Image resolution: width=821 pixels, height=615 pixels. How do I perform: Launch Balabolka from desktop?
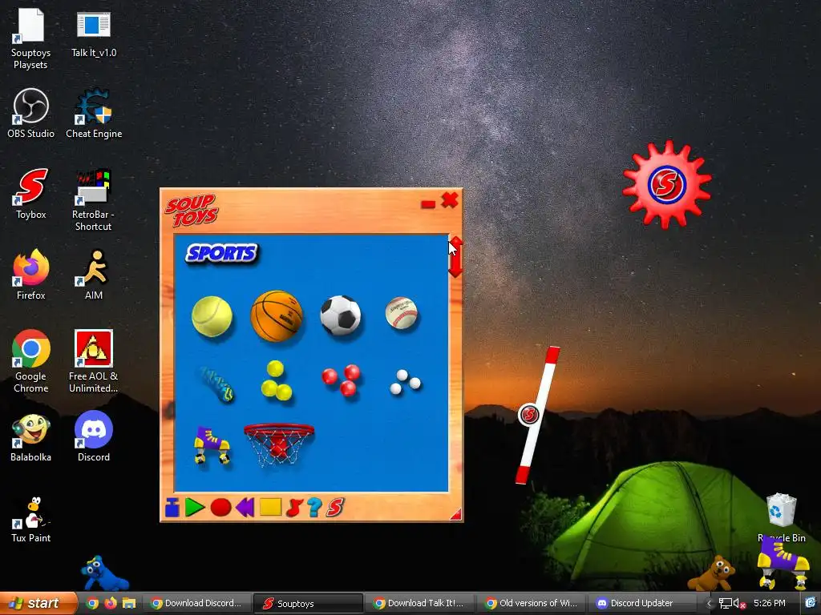(31, 438)
